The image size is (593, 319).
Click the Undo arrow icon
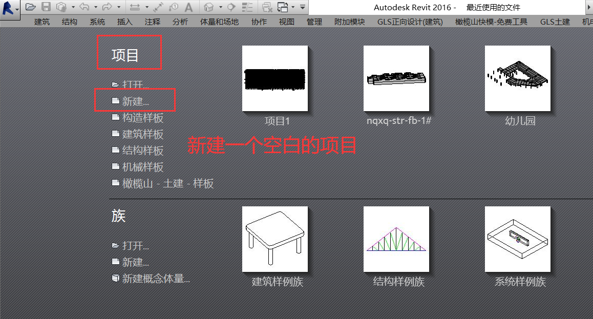tap(84, 7)
